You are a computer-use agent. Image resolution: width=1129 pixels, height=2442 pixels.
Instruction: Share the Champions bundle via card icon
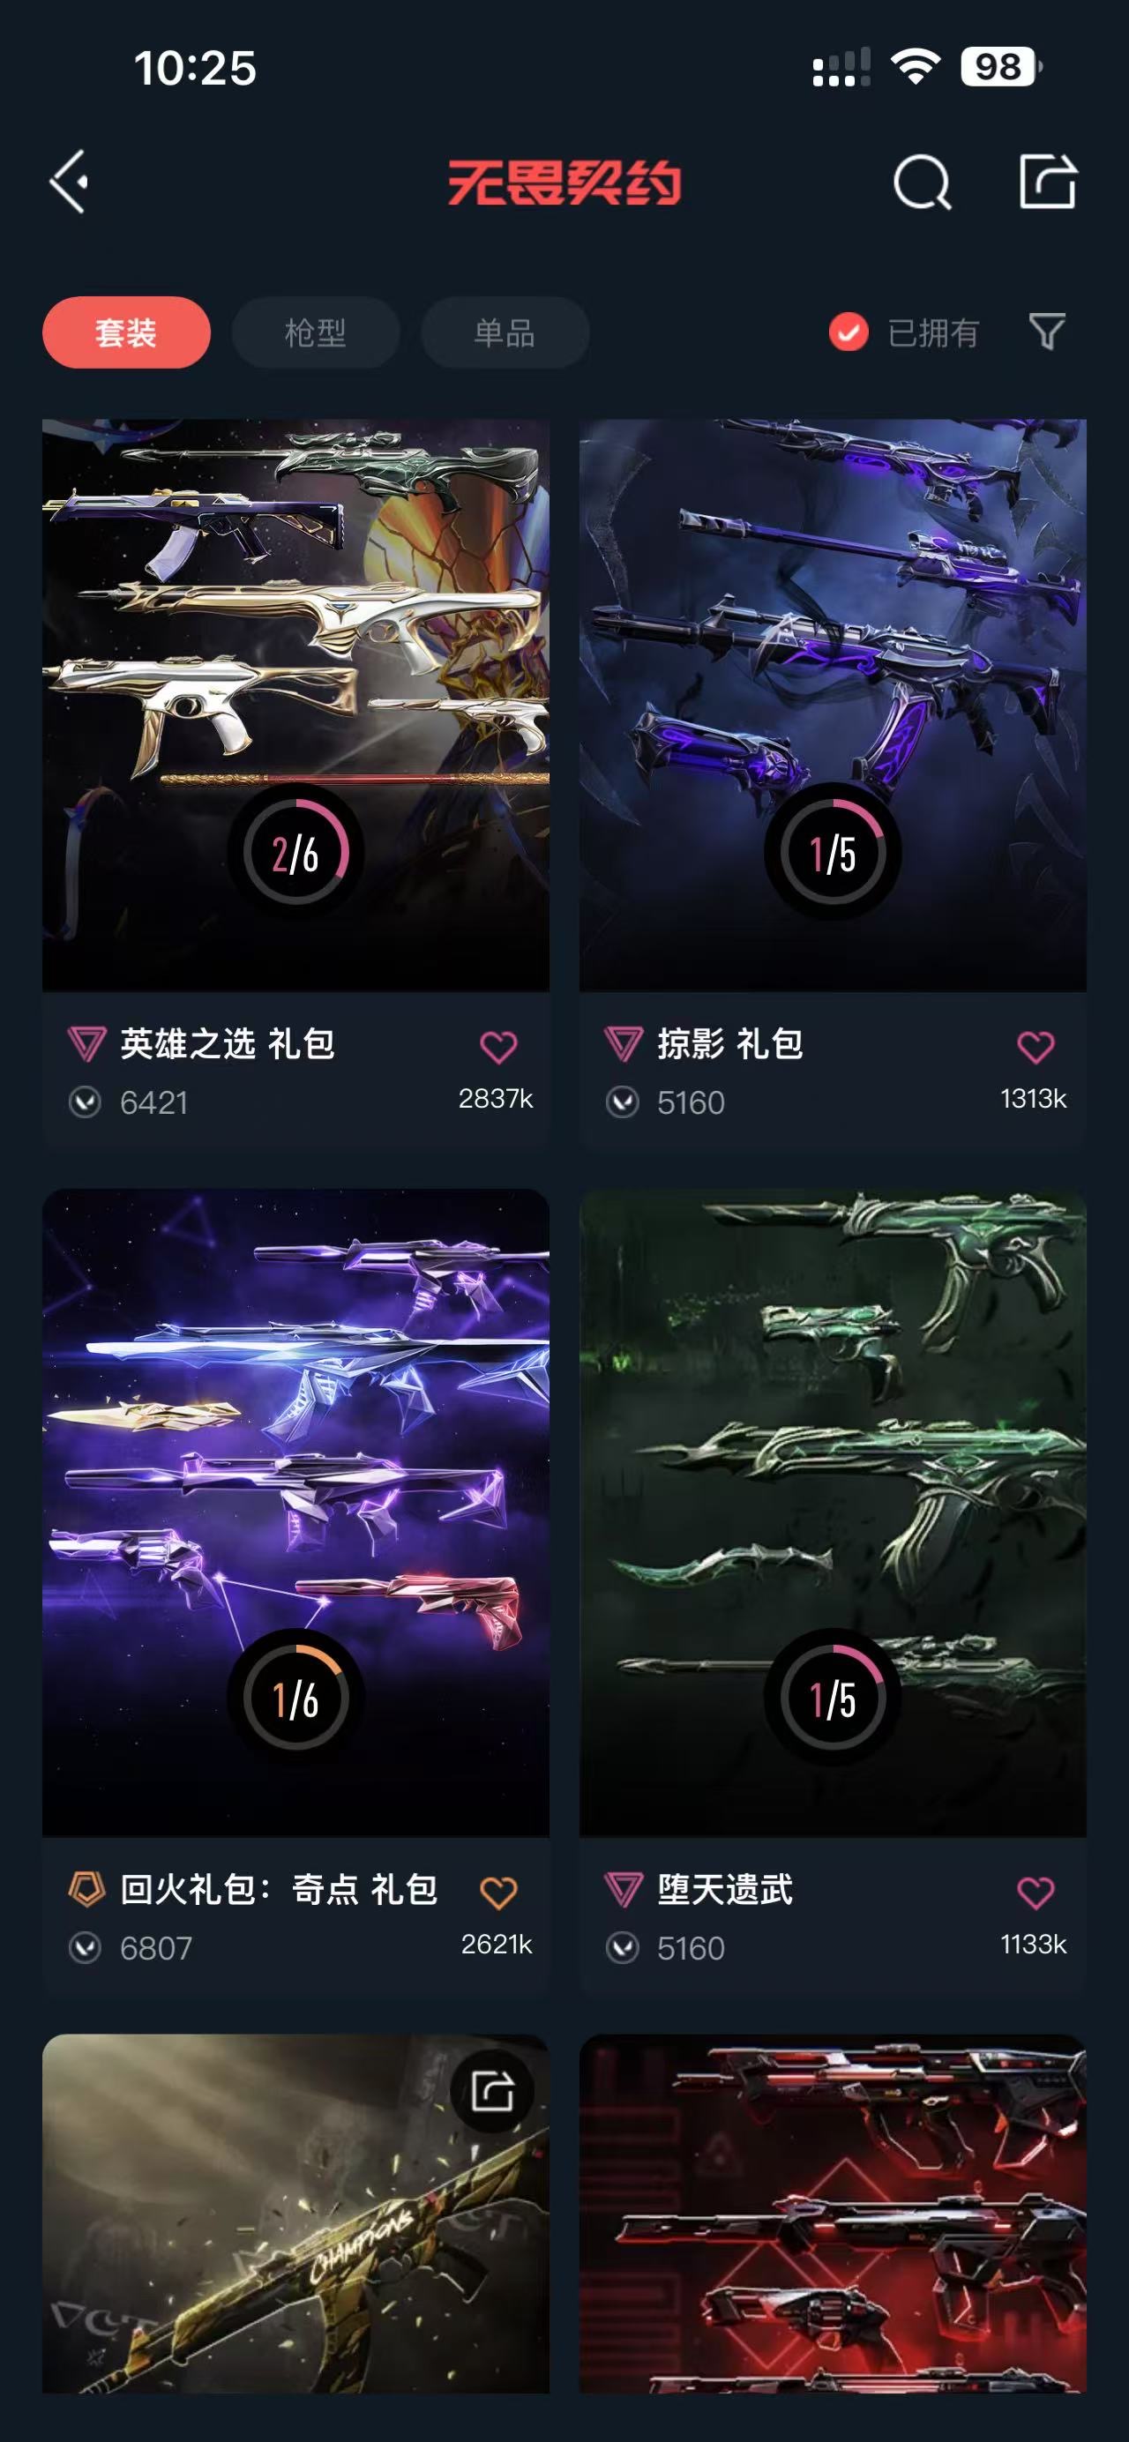click(493, 2090)
